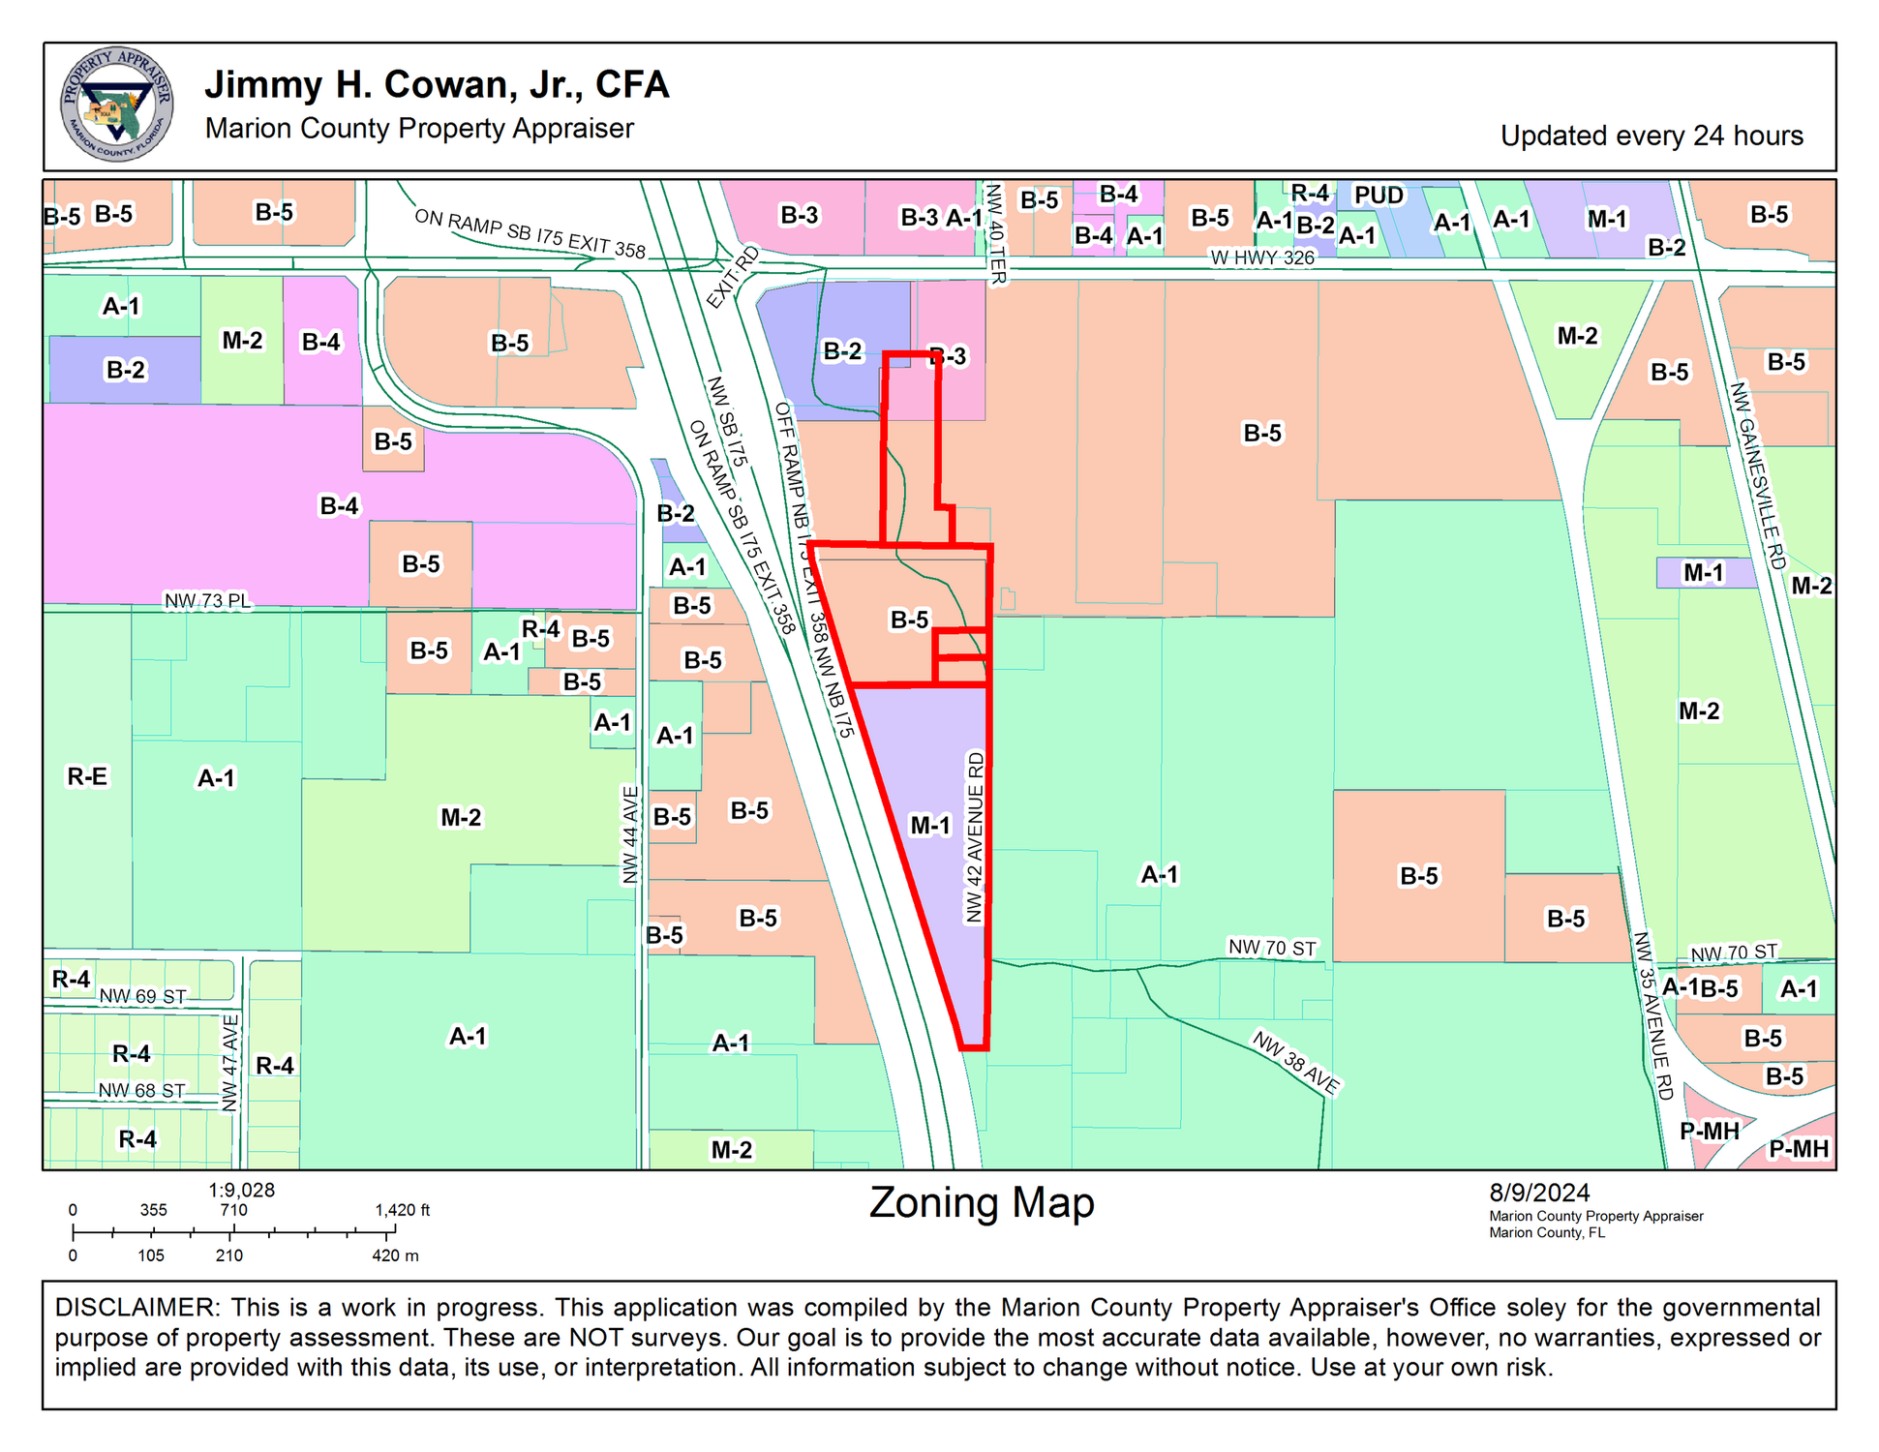Screen dimensions: 1879x1452
Task: Click the R-E zoning label
Action: (87, 776)
